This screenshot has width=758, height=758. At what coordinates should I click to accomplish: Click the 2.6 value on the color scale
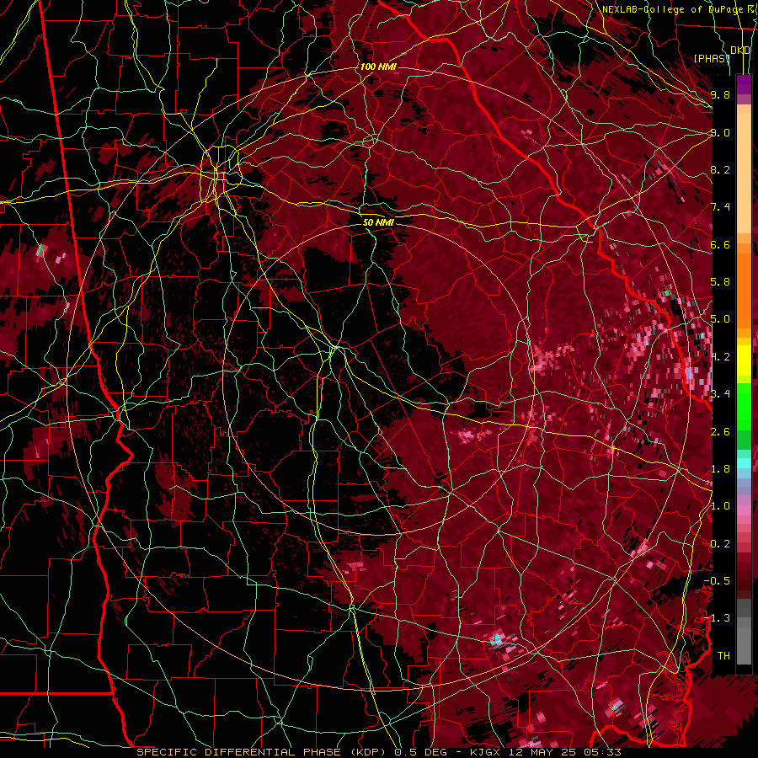720,432
